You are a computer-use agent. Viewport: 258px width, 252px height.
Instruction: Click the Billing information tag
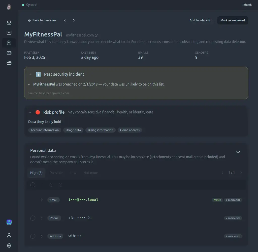coord(100,130)
